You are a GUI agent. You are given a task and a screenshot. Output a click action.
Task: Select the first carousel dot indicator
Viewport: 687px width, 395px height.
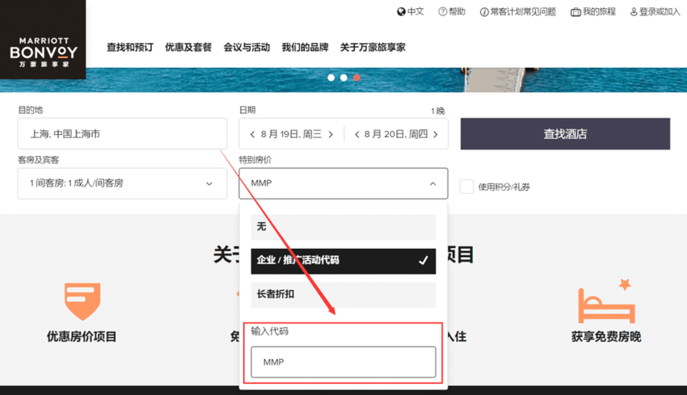tap(331, 78)
